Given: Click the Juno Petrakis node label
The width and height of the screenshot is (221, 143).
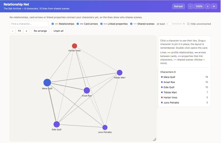Looking at the screenshot, I should (x=105, y=132).
